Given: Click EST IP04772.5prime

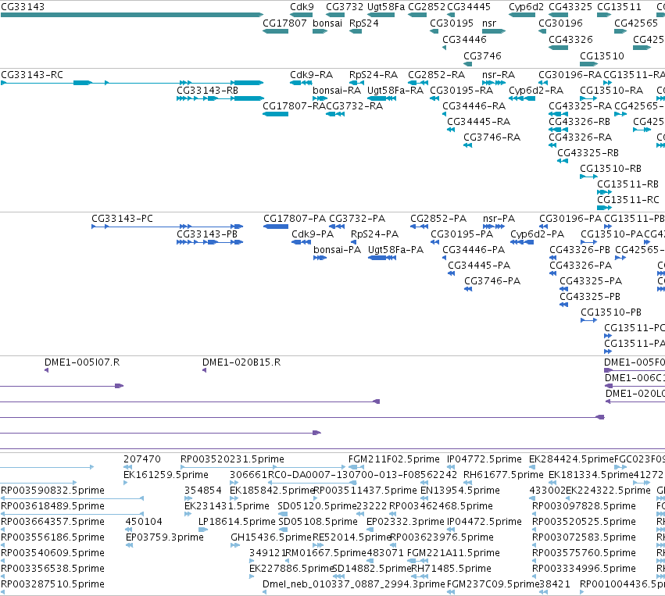Looking at the screenshot, I should [x=484, y=459].
